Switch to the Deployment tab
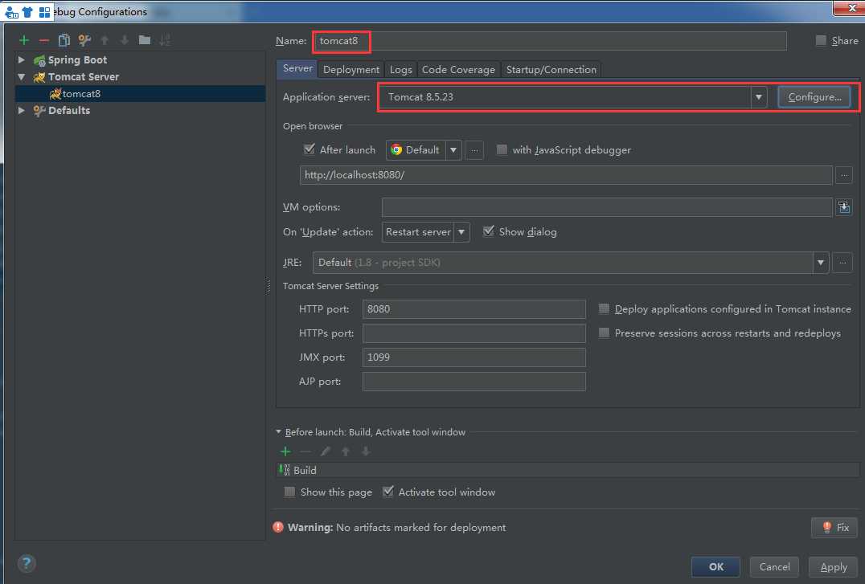 click(351, 69)
